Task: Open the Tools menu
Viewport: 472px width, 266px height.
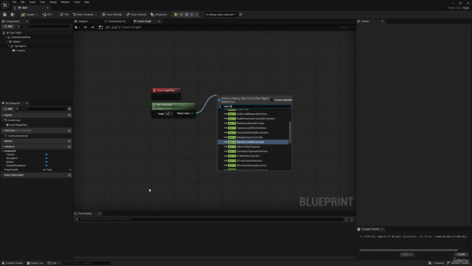Action: coord(77,2)
